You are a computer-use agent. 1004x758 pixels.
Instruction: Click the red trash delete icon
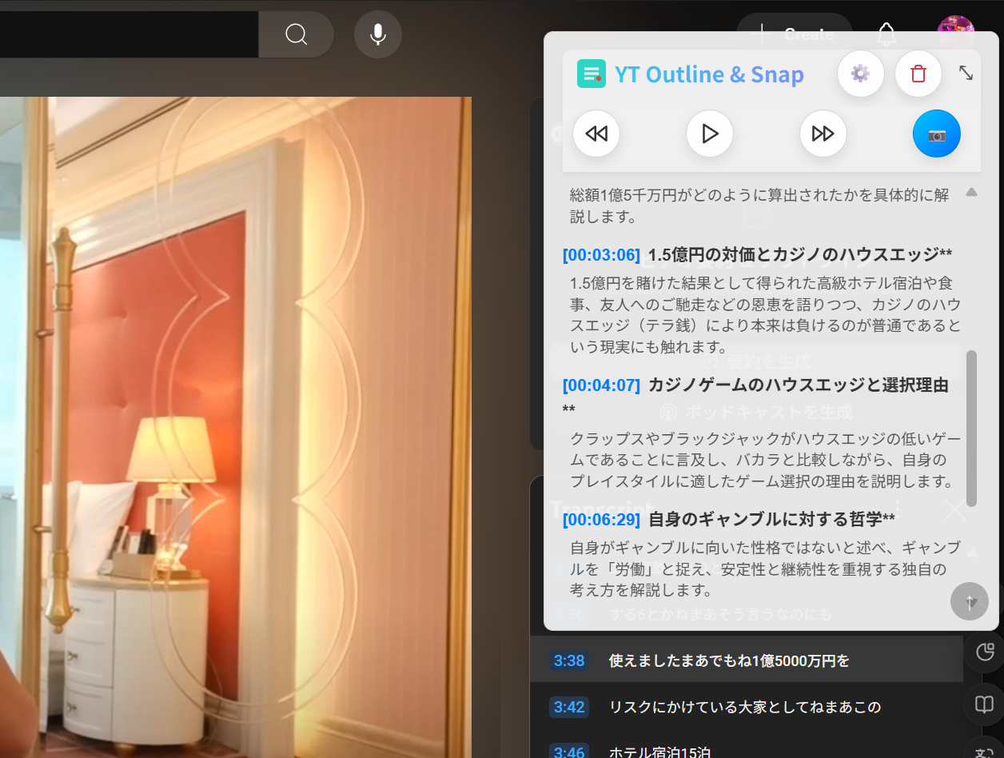918,74
